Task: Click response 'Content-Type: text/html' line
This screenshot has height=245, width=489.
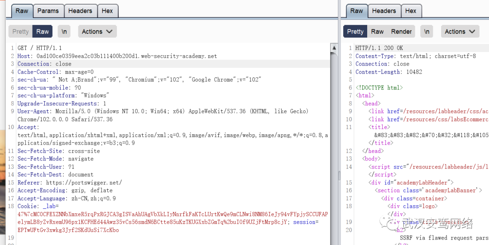Action: [x=416, y=56]
